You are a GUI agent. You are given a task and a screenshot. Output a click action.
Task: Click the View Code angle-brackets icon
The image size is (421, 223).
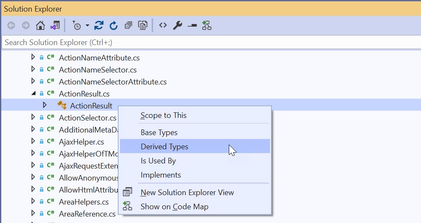pyautogui.click(x=163, y=25)
